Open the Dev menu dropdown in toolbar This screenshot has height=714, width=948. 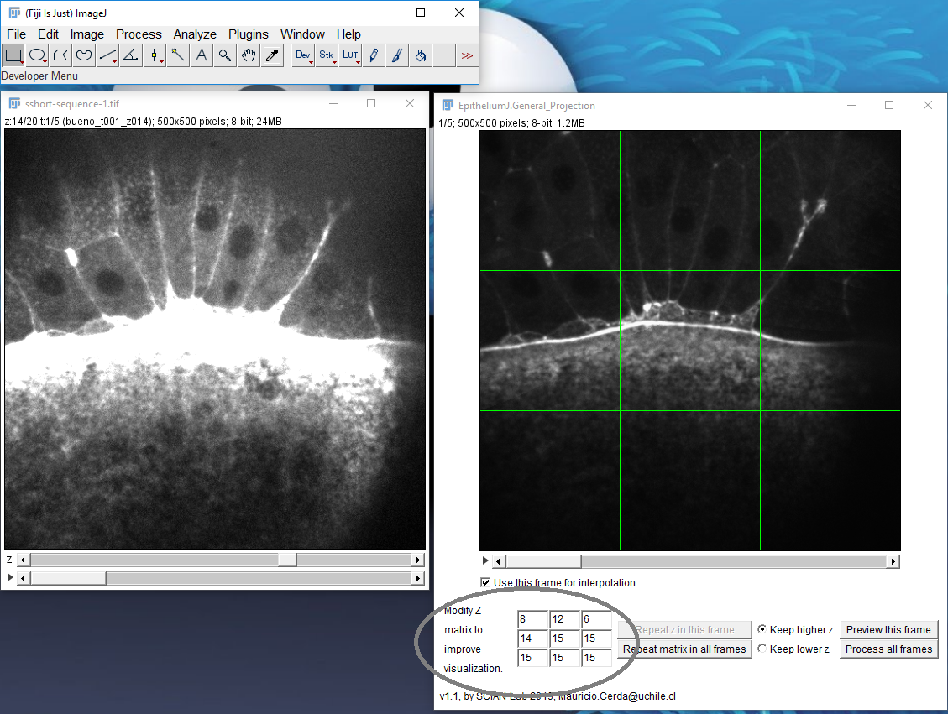tap(303, 55)
